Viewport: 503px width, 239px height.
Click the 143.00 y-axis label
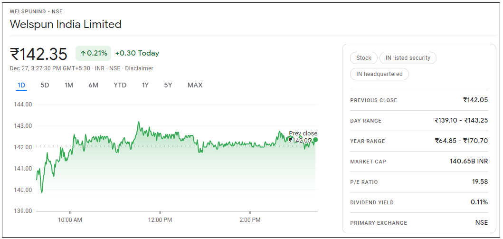click(23, 126)
